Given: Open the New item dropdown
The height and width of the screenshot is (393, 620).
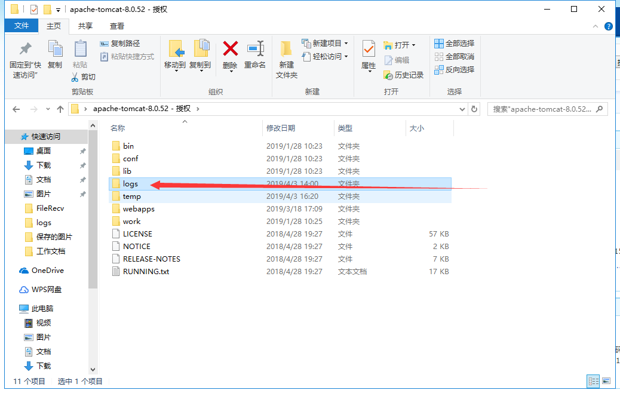Looking at the screenshot, I should pos(324,43).
